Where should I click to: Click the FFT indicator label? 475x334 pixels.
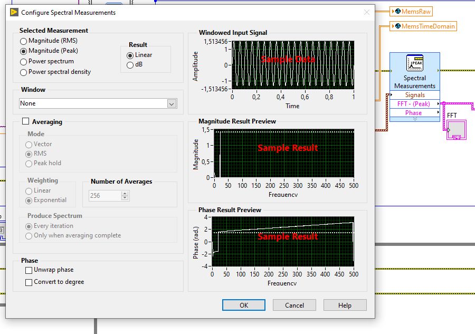coord(452,116)
